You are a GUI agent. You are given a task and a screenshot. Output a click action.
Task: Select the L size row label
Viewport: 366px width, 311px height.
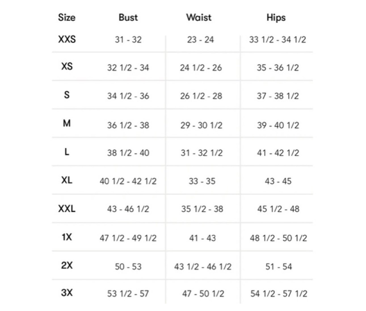(67, 152)
